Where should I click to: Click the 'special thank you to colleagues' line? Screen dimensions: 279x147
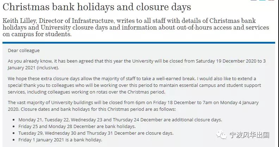pyautogui.click(x=135, y=85)
